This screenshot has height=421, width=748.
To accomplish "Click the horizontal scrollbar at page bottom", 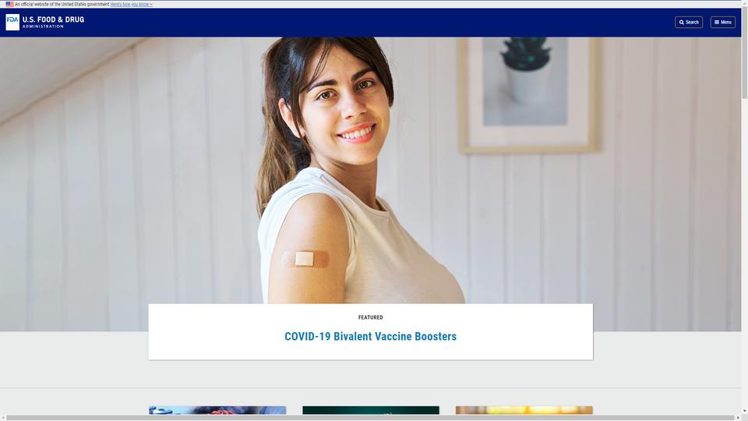I will point(370,418).
